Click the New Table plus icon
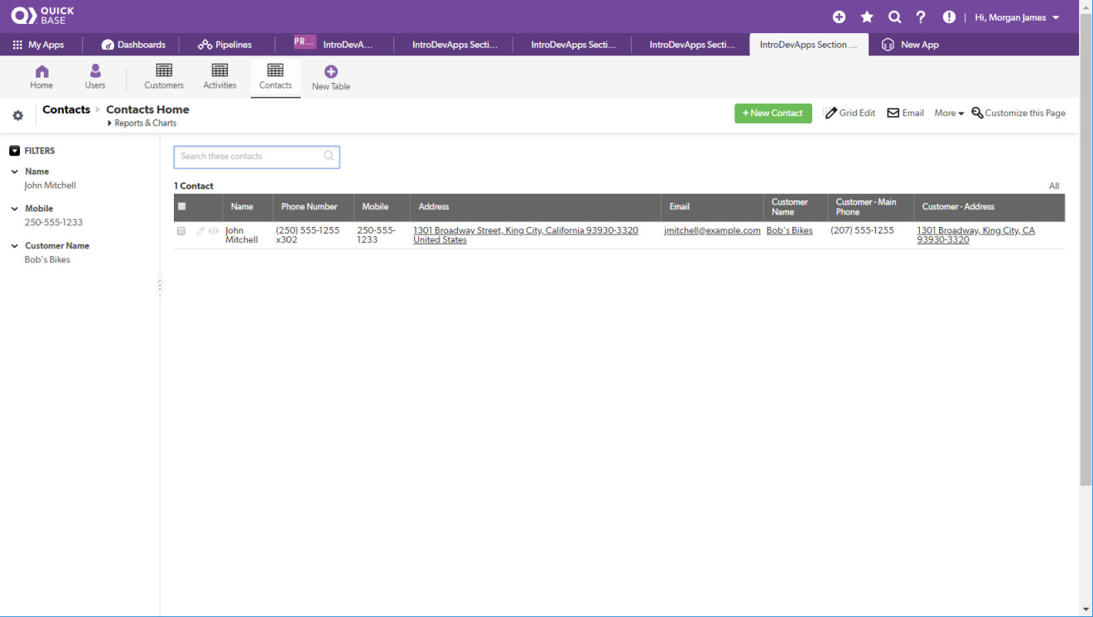The image size is (1093, 617). 330,72
